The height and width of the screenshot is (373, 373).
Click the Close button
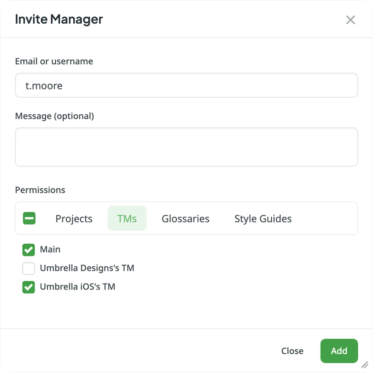click(292, 351)
